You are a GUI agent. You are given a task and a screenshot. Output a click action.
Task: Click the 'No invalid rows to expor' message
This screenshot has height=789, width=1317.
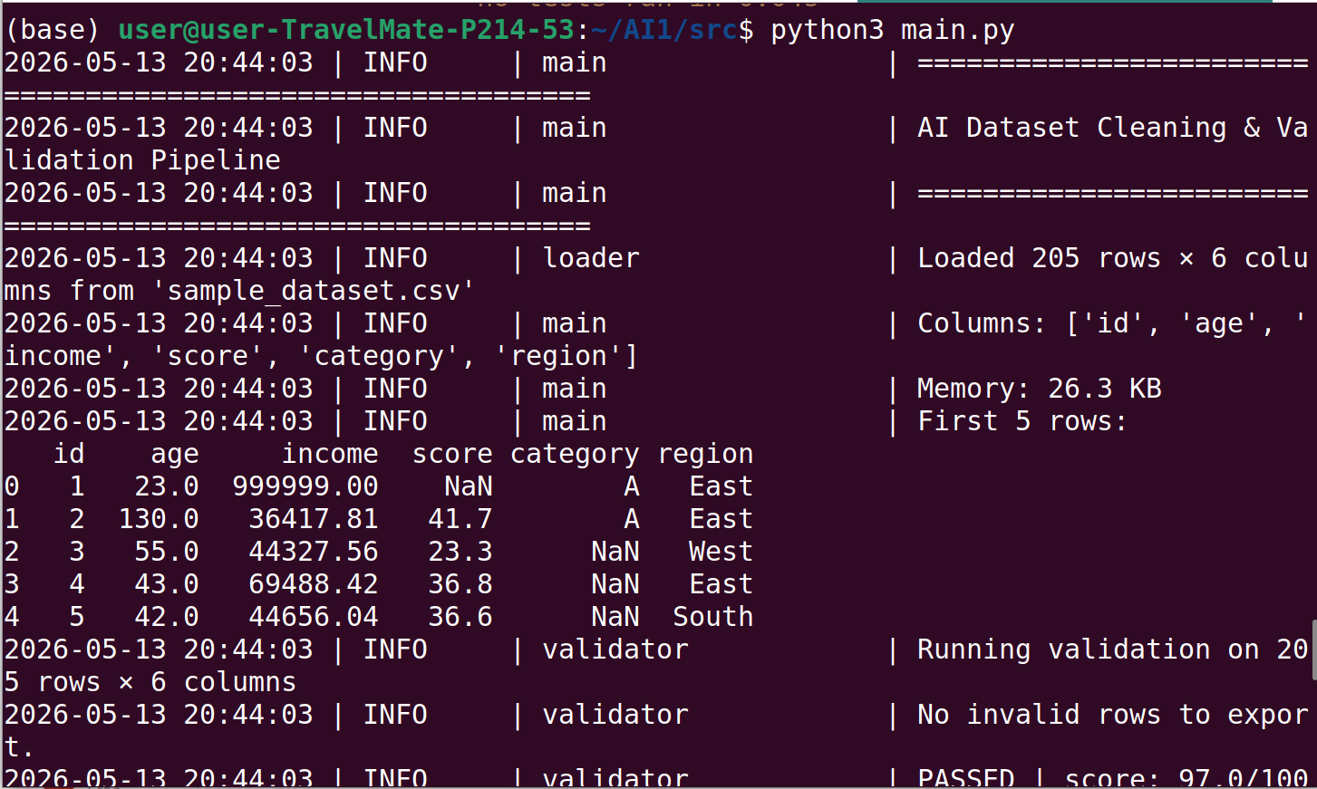(1112, 715)
